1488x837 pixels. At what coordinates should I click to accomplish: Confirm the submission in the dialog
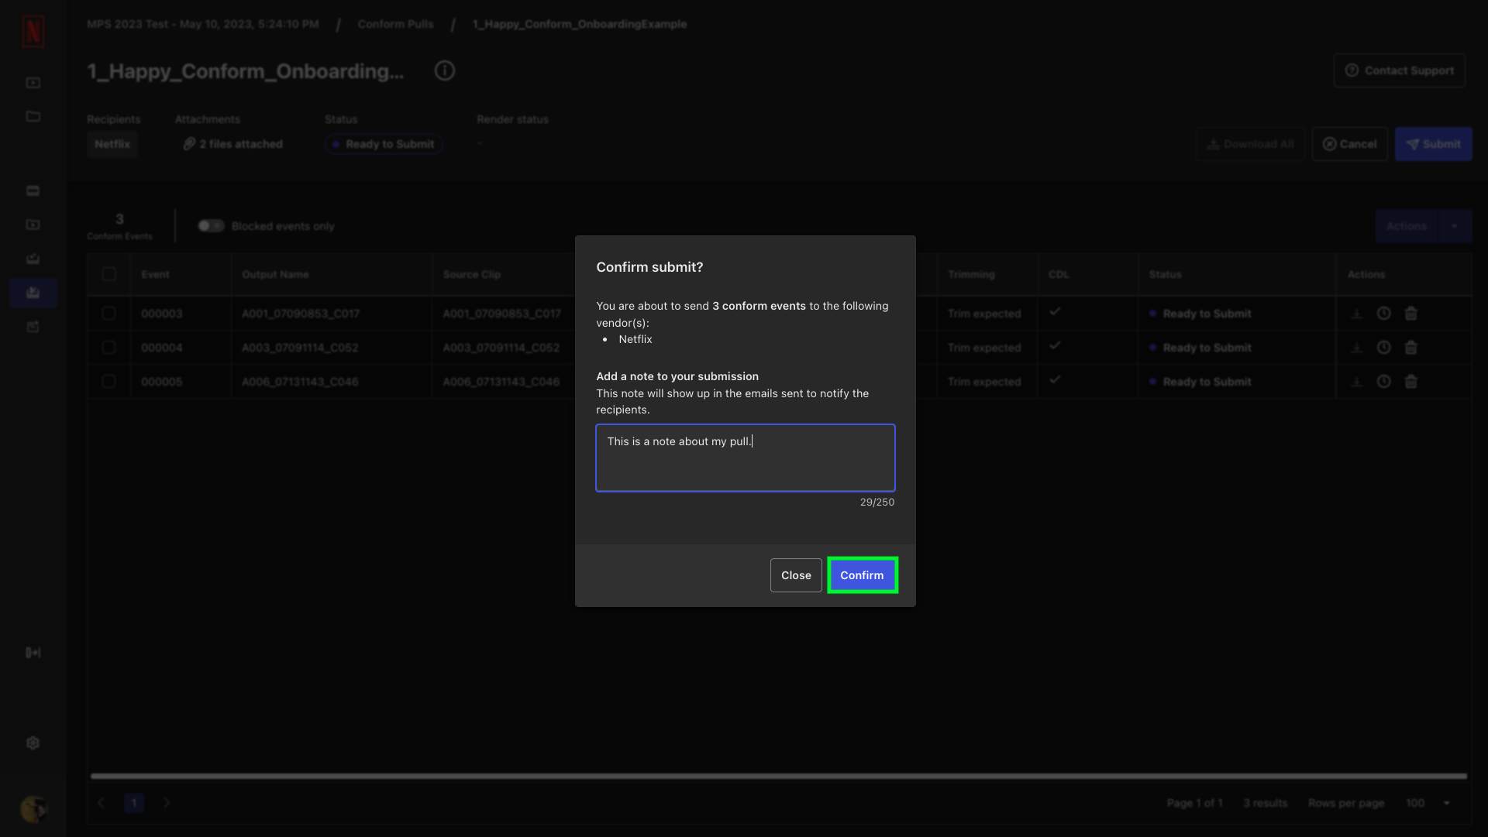[x=862, y=575]
